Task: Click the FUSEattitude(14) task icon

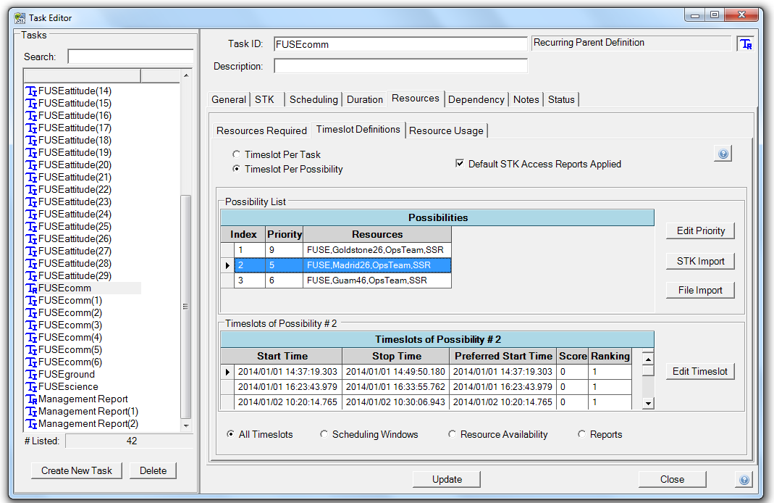Action: click(x=31, y=91)
